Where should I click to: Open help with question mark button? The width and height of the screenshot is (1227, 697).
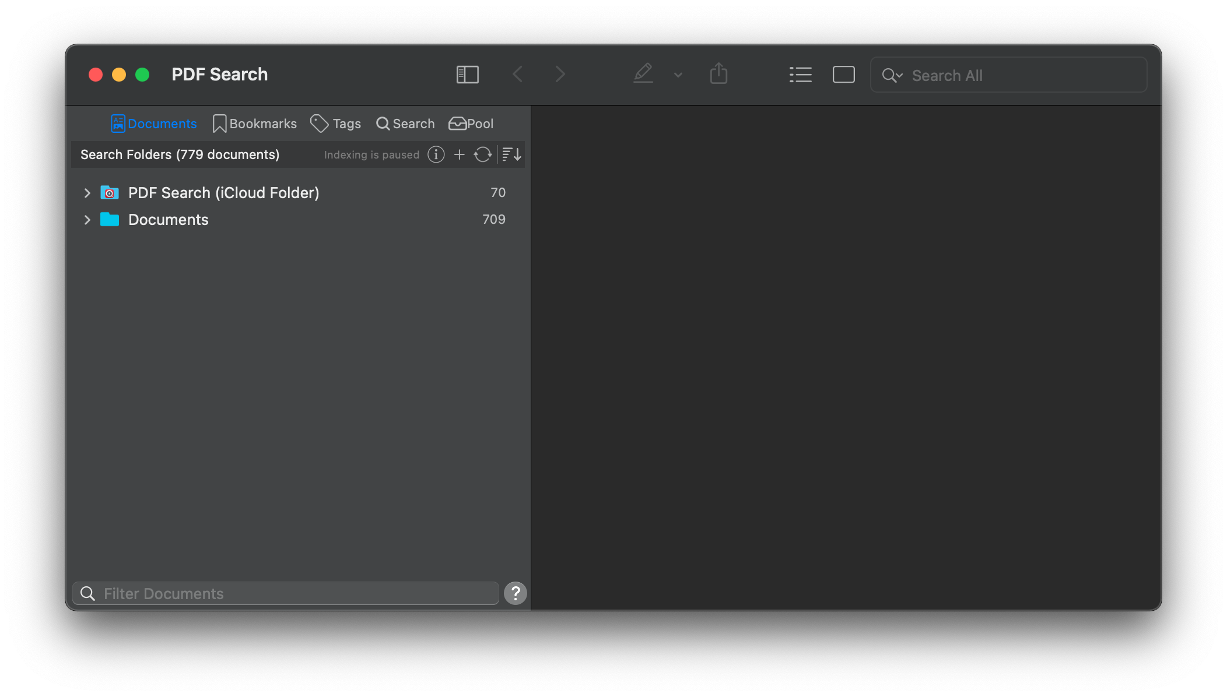pyautogui.click(x=516, y=593)
